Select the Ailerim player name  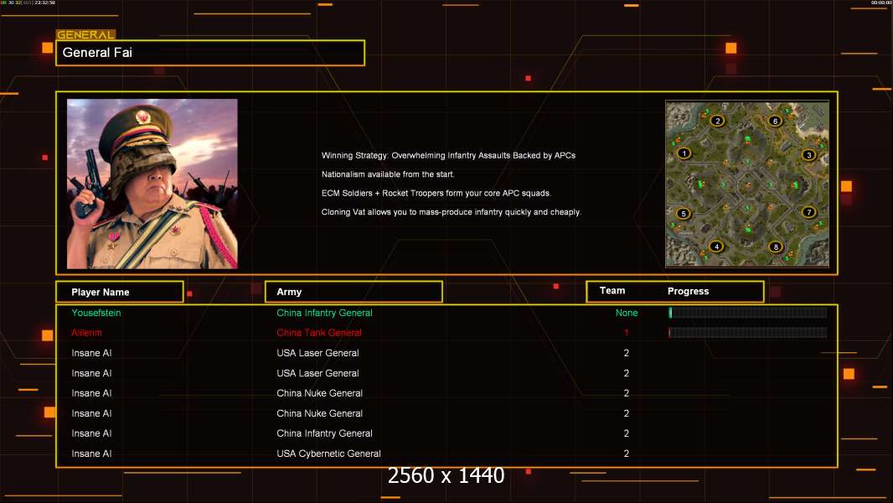87,333
